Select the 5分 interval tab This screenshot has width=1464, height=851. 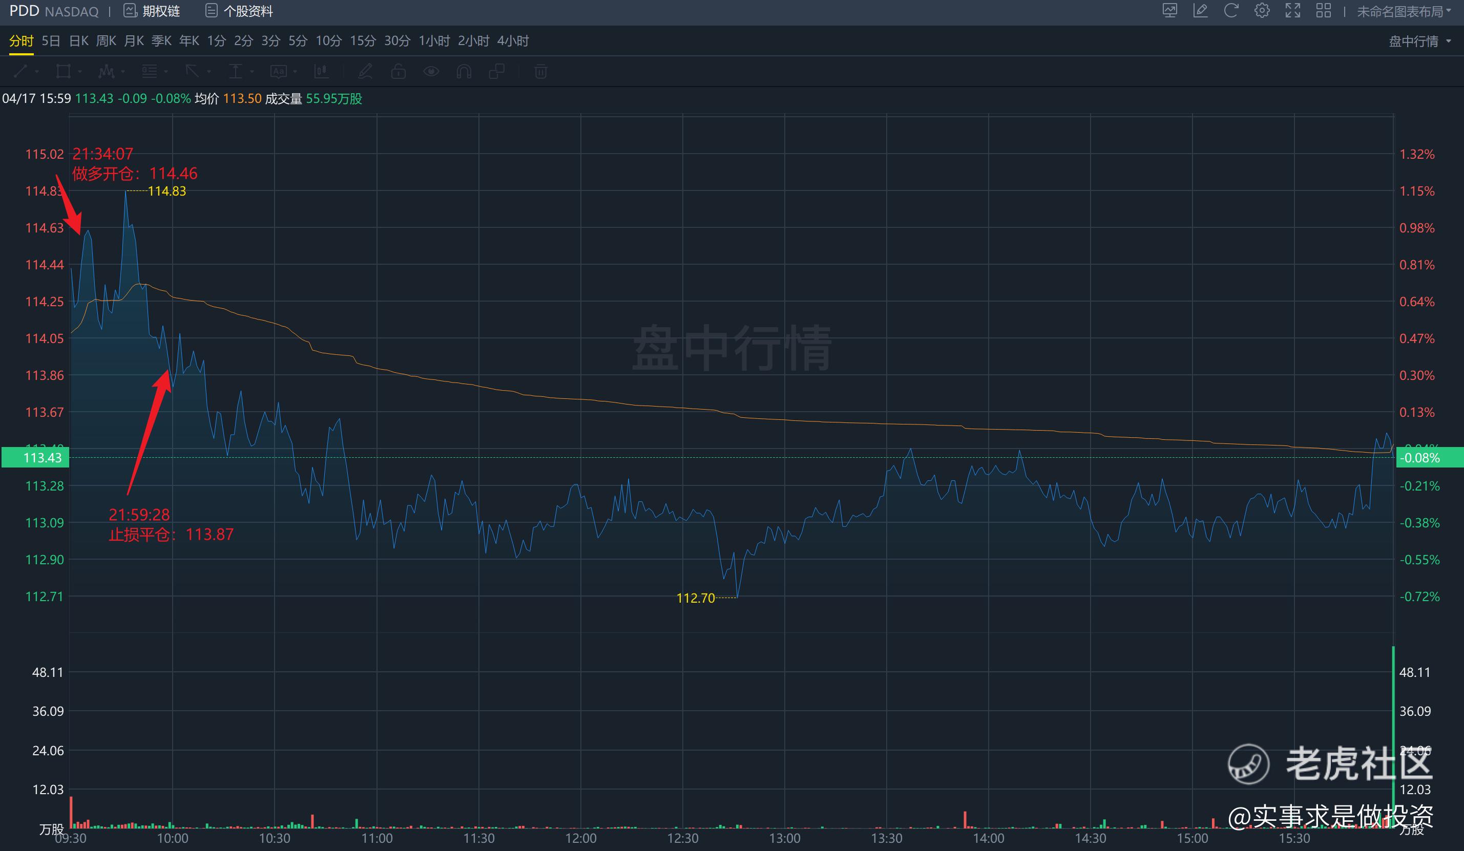[298, 41]
